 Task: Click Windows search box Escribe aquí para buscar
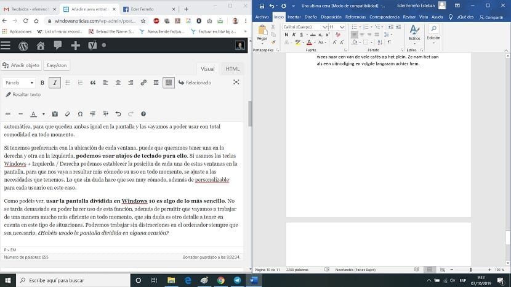(73, 280)
